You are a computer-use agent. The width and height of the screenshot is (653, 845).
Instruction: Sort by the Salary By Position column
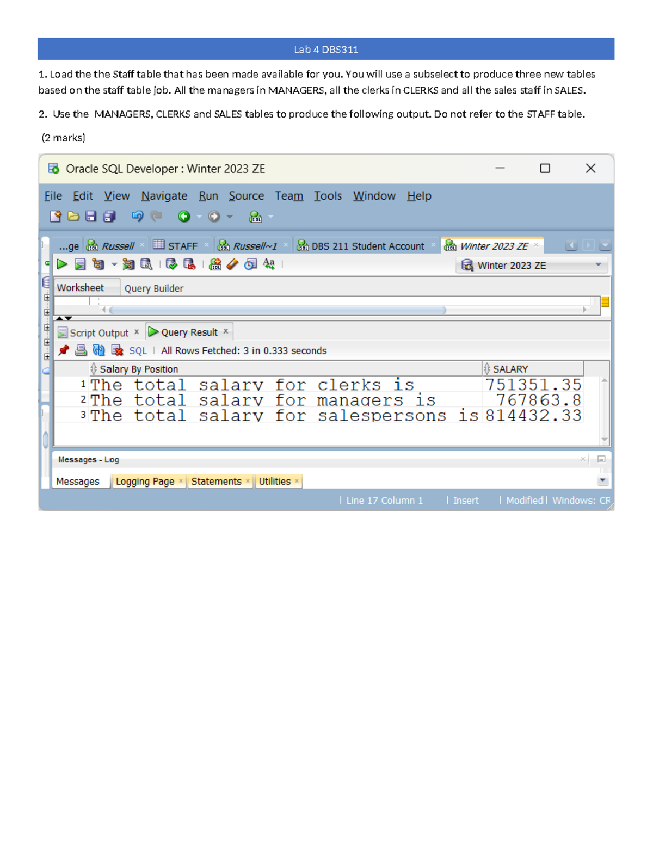point(138,368)
